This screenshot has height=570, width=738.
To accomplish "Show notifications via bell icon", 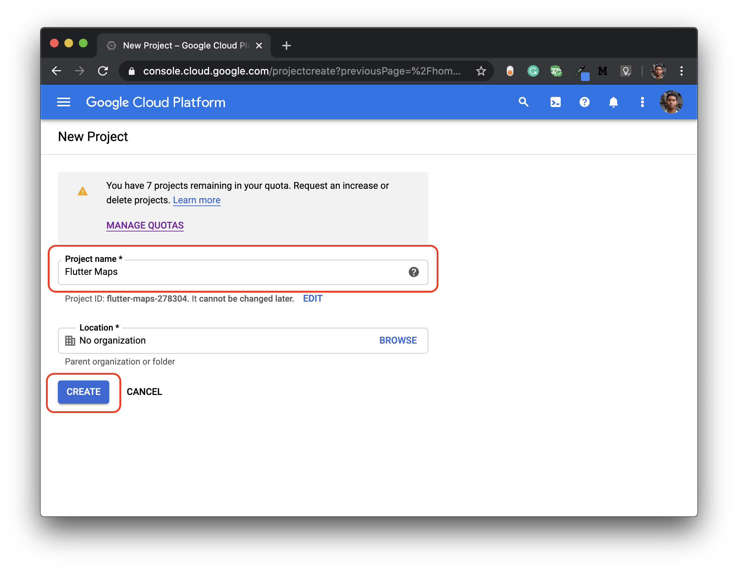I will pyautogui.click(x=613, y=102).
